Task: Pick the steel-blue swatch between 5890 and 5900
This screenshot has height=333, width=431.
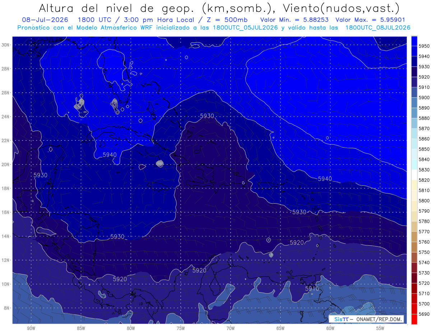Action: click(414, 102)
